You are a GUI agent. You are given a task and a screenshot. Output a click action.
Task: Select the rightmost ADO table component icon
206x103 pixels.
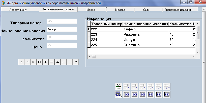(167, 94)
